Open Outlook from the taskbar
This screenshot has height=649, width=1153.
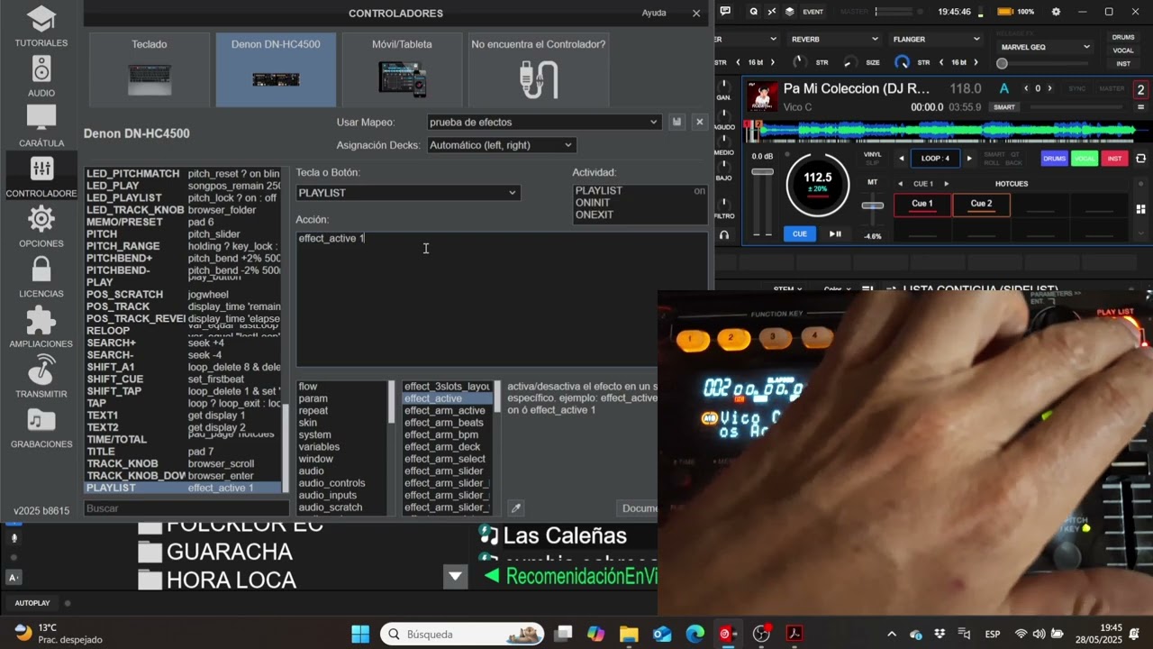point(662,634)
